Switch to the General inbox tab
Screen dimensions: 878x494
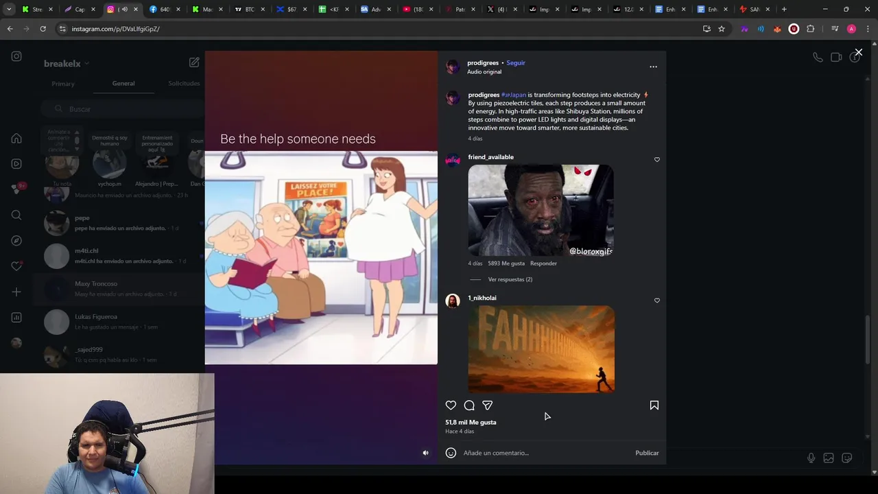(x=123, y=83)
